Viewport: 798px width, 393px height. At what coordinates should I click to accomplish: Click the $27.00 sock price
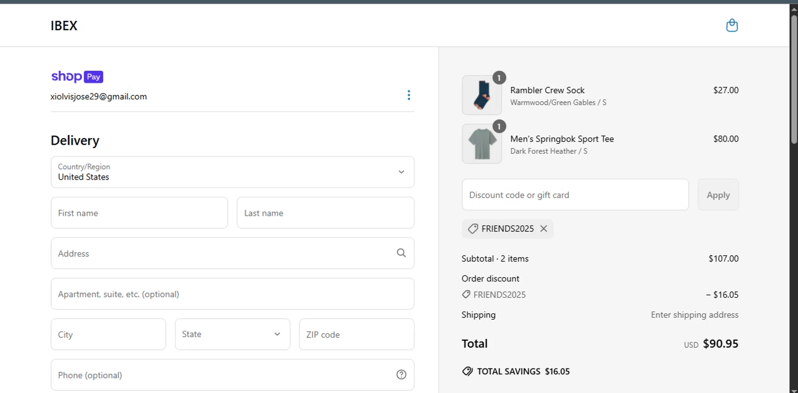[726, 90]
